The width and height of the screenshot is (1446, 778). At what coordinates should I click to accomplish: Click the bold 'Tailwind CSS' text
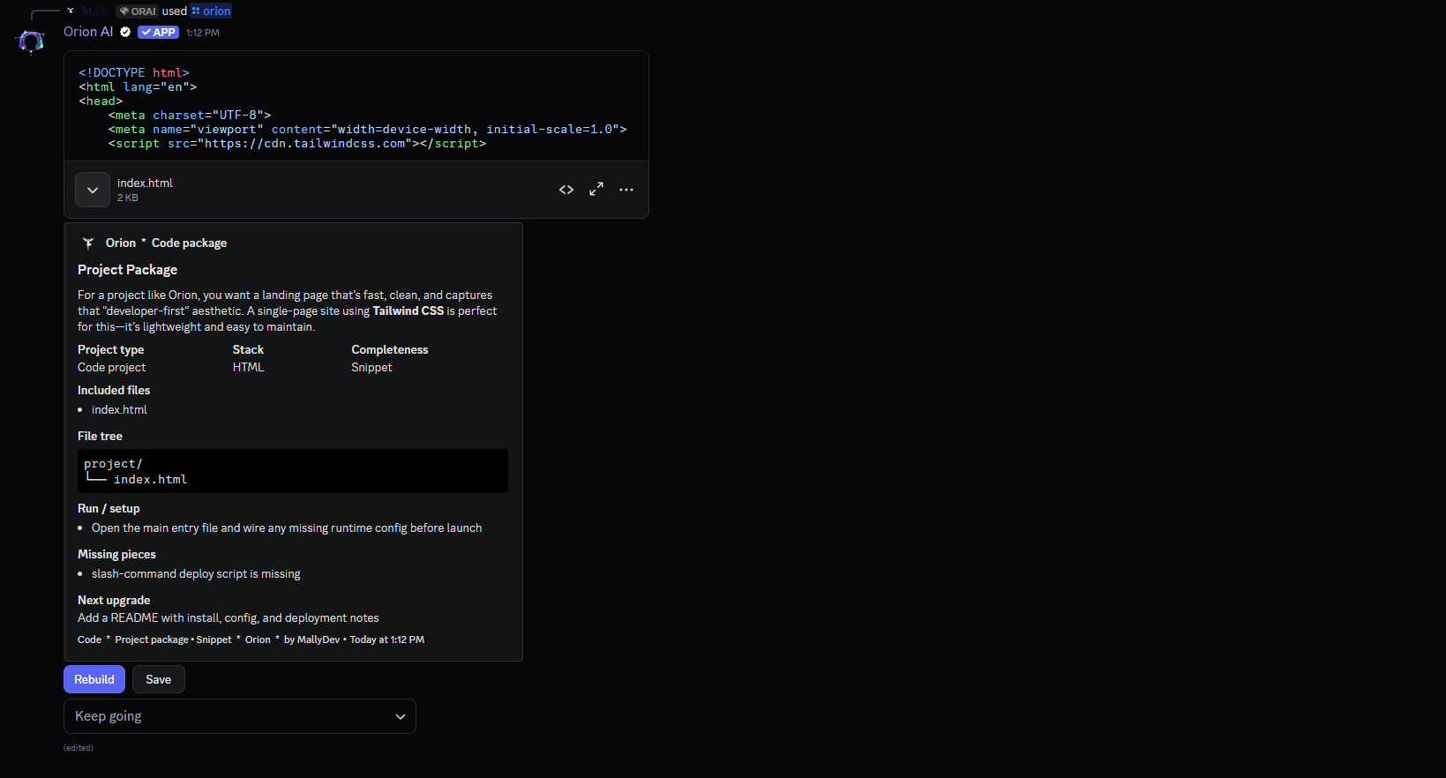(x=408, y=310)
